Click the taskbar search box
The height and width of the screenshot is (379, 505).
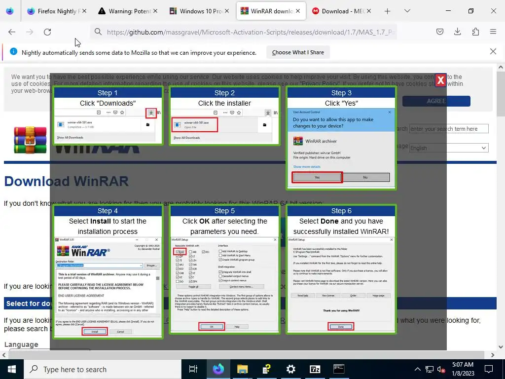103,369
